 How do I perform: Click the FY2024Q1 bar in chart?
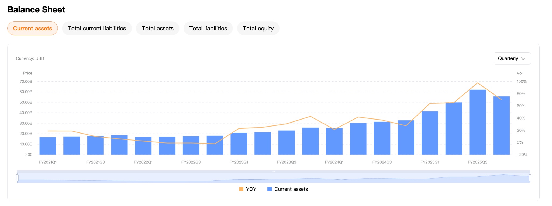coord(334,141)
